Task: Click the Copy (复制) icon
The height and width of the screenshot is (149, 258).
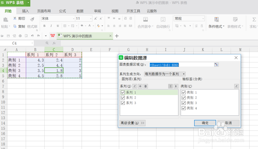Action: click(x=15, y=25)
